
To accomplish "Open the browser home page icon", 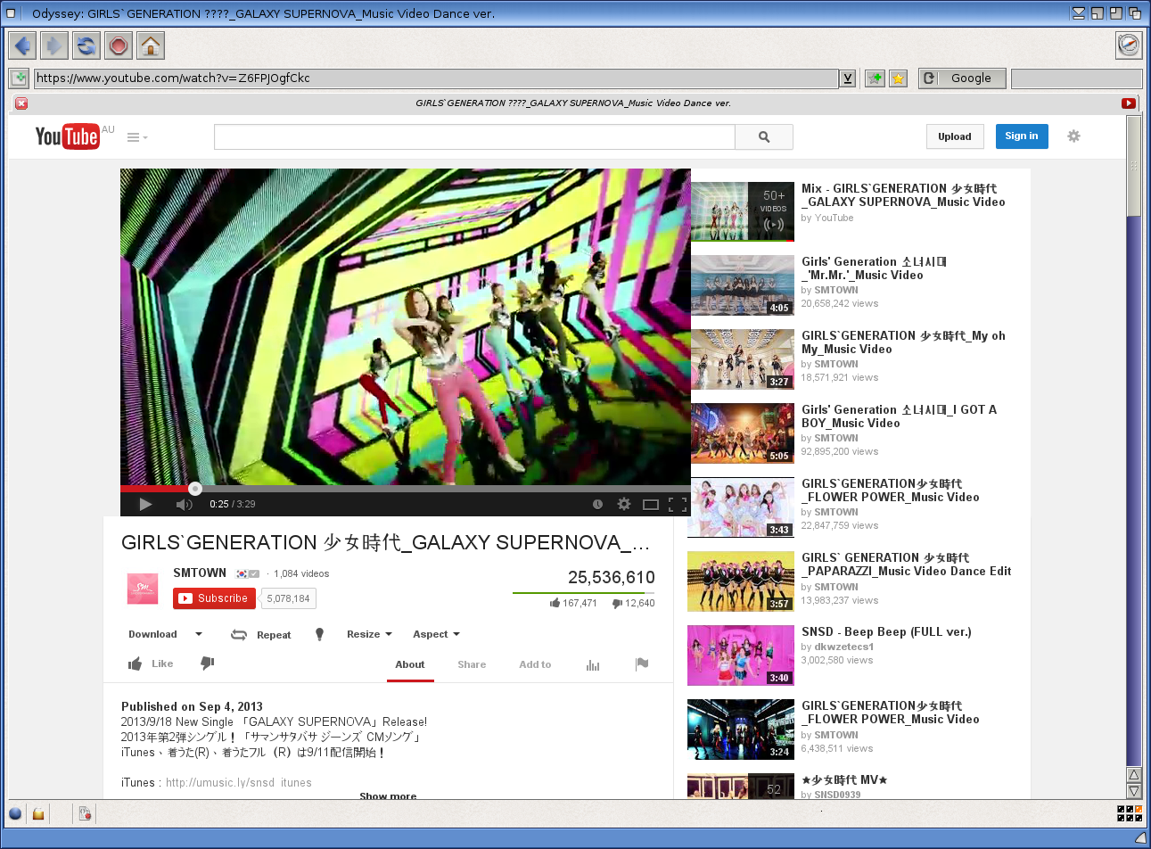I will point(151,45).
